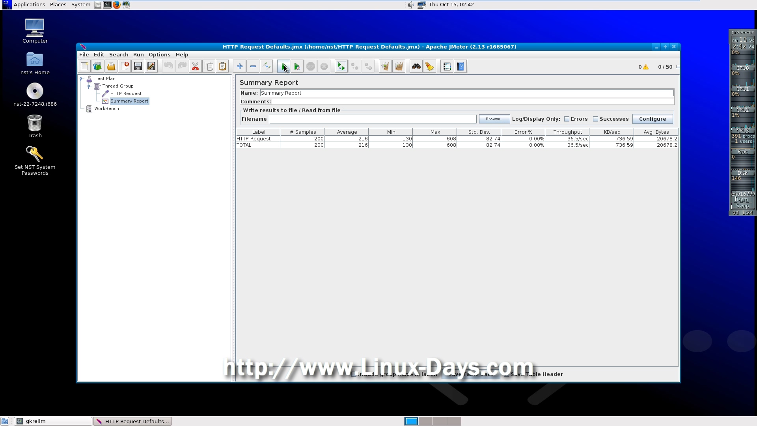Click the Close test plan icon

[x=125, y=67]
